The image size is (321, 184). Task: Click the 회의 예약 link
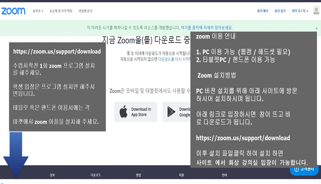pos(263,11)
